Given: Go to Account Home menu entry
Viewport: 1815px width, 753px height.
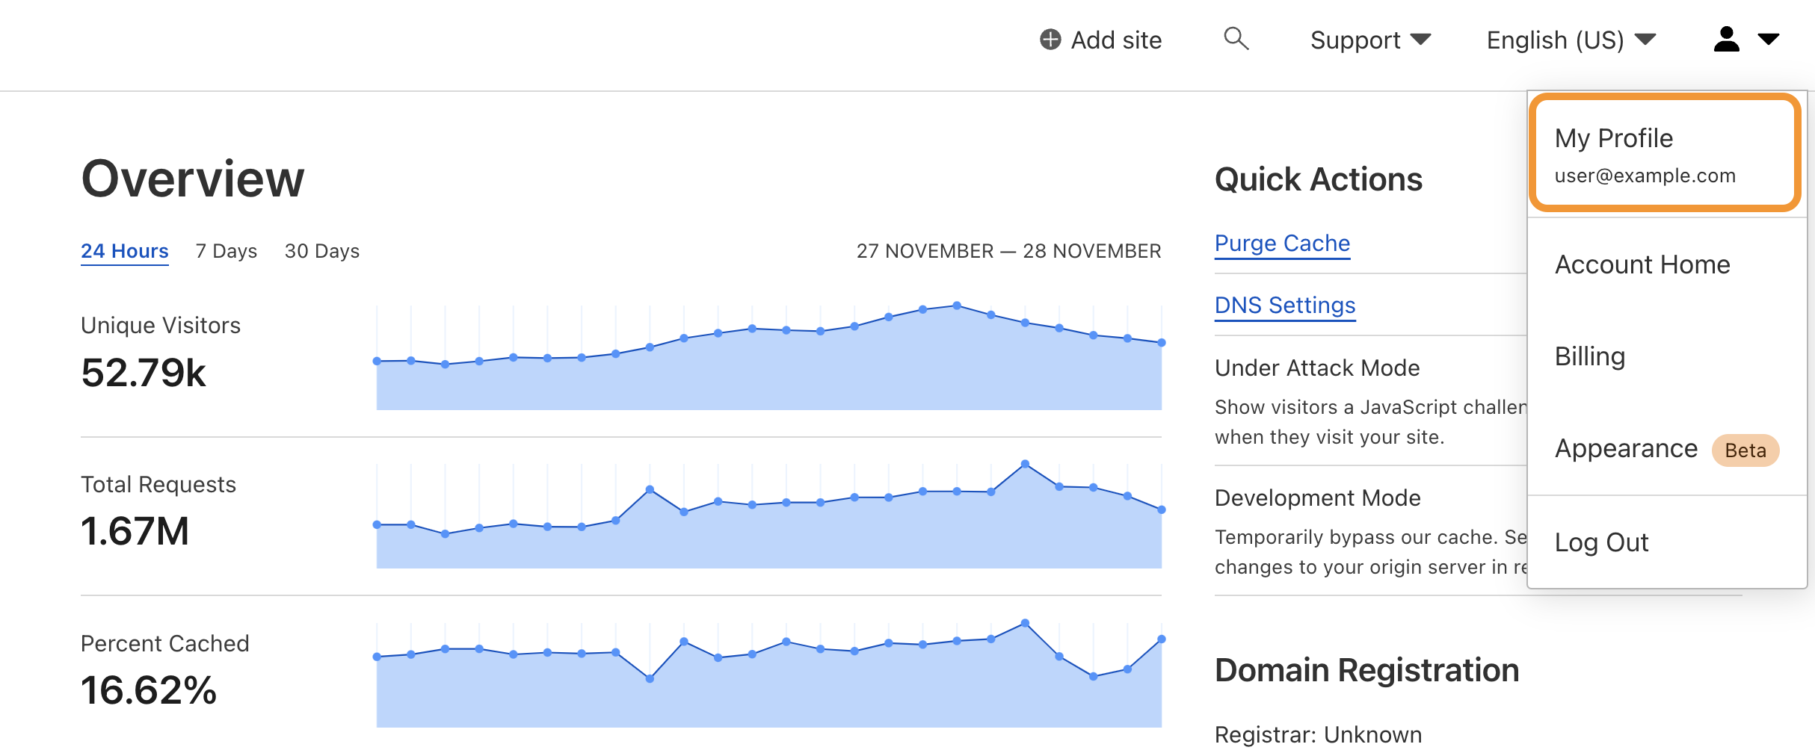Looking at the screenshot, I should click(1642, 264).
